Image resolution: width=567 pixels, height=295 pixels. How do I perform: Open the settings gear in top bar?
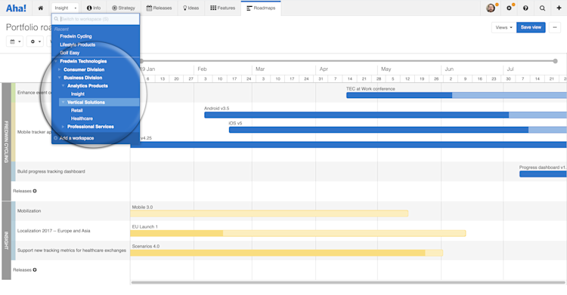[509, 8]
